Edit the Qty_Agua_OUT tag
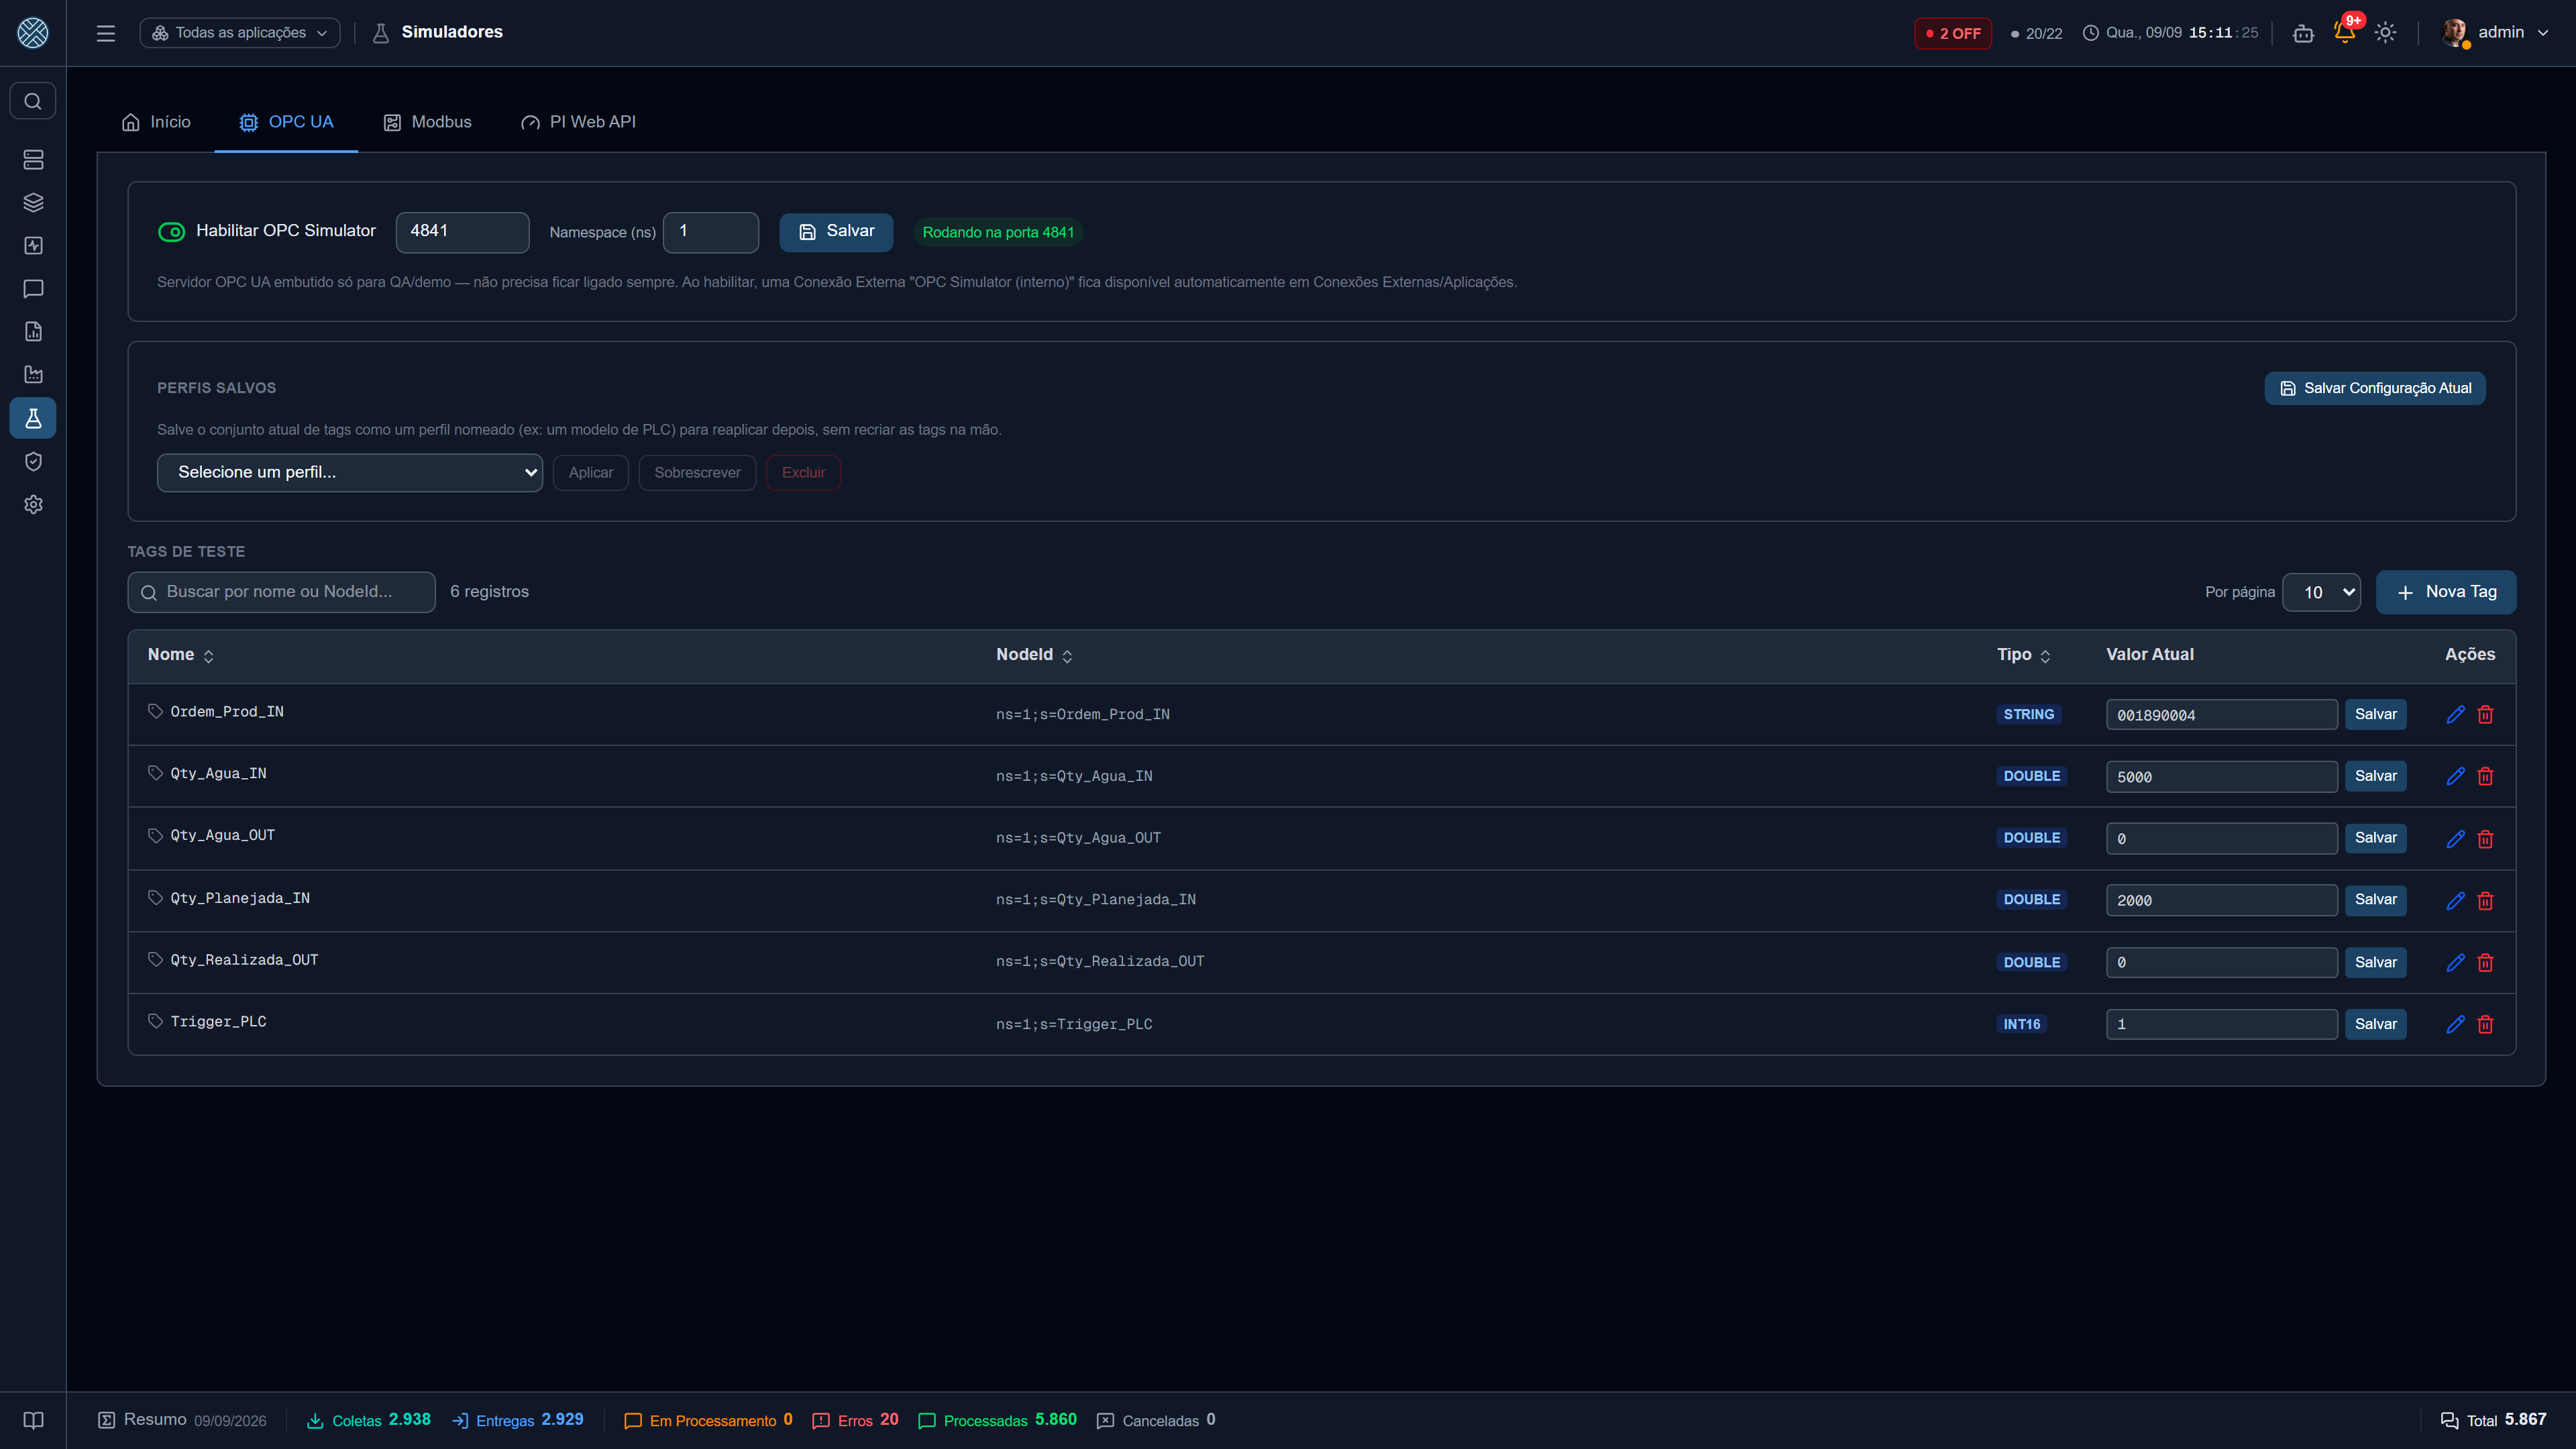 [2455, 838]
